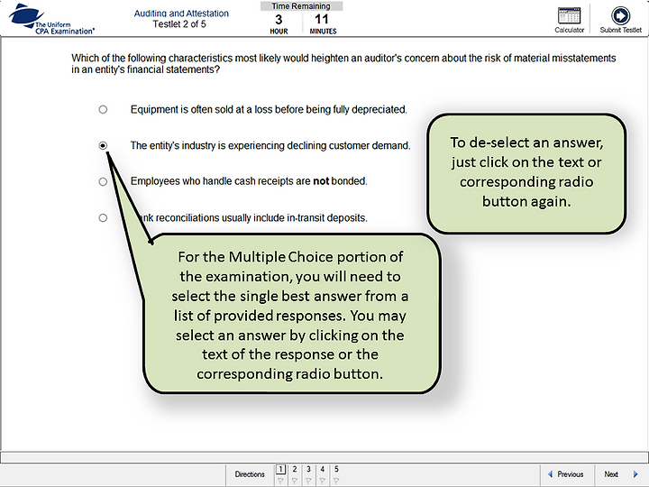Image resolution: width=649 pixels, height=487 pixels.
Task: Select the 'reconciliations usually include in-transit deposits' radio button
Action: coord(103,218)
